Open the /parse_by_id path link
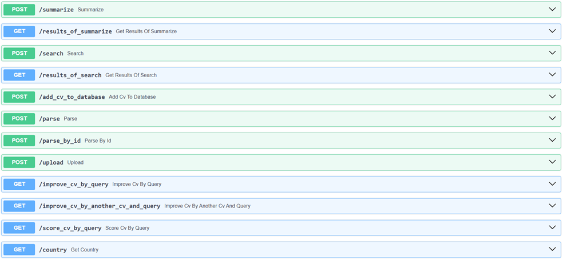The image size is (563, 260). [x=60, y=141]
